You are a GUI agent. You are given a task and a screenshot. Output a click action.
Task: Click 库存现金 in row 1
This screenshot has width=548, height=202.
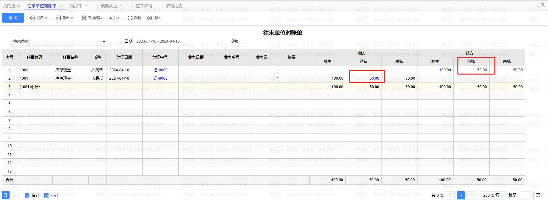click(x=63, y=70)
